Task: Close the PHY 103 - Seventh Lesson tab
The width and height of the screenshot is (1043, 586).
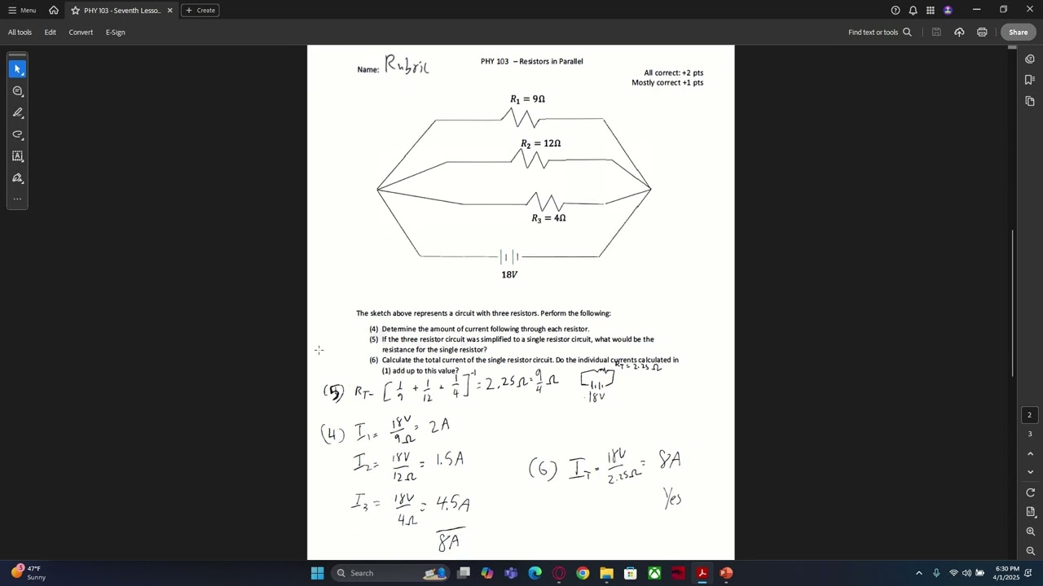Action: click(169, 11)
